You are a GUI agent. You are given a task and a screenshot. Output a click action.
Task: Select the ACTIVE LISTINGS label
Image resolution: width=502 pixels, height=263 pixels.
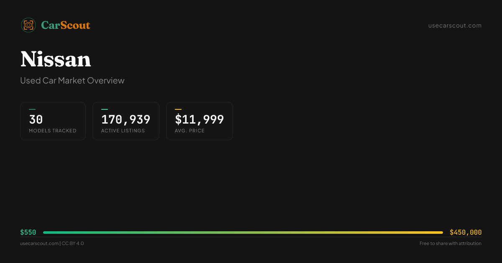click(x=123, y=131)
